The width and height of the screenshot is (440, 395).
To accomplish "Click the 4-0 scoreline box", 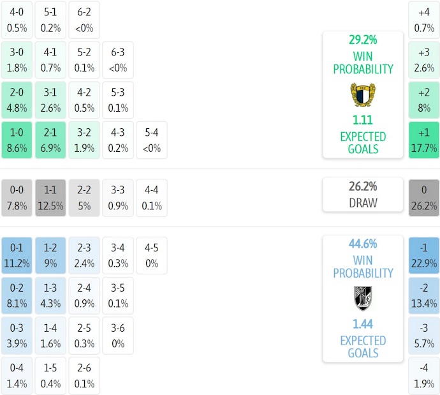I will 17,20.
